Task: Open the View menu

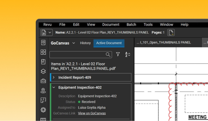Action: 91,25
